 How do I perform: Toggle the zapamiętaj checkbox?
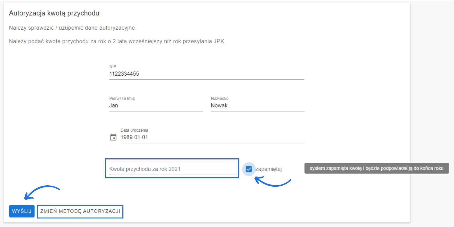(x=249, y=169)
